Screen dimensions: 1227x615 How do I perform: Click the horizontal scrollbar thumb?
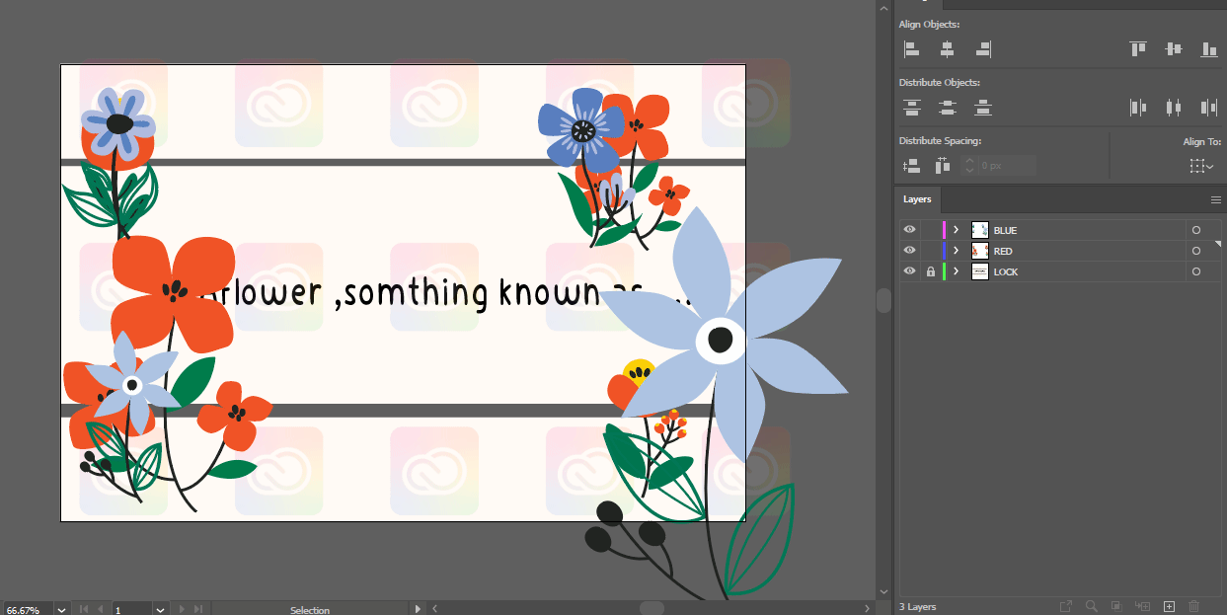tap(652, 608)
